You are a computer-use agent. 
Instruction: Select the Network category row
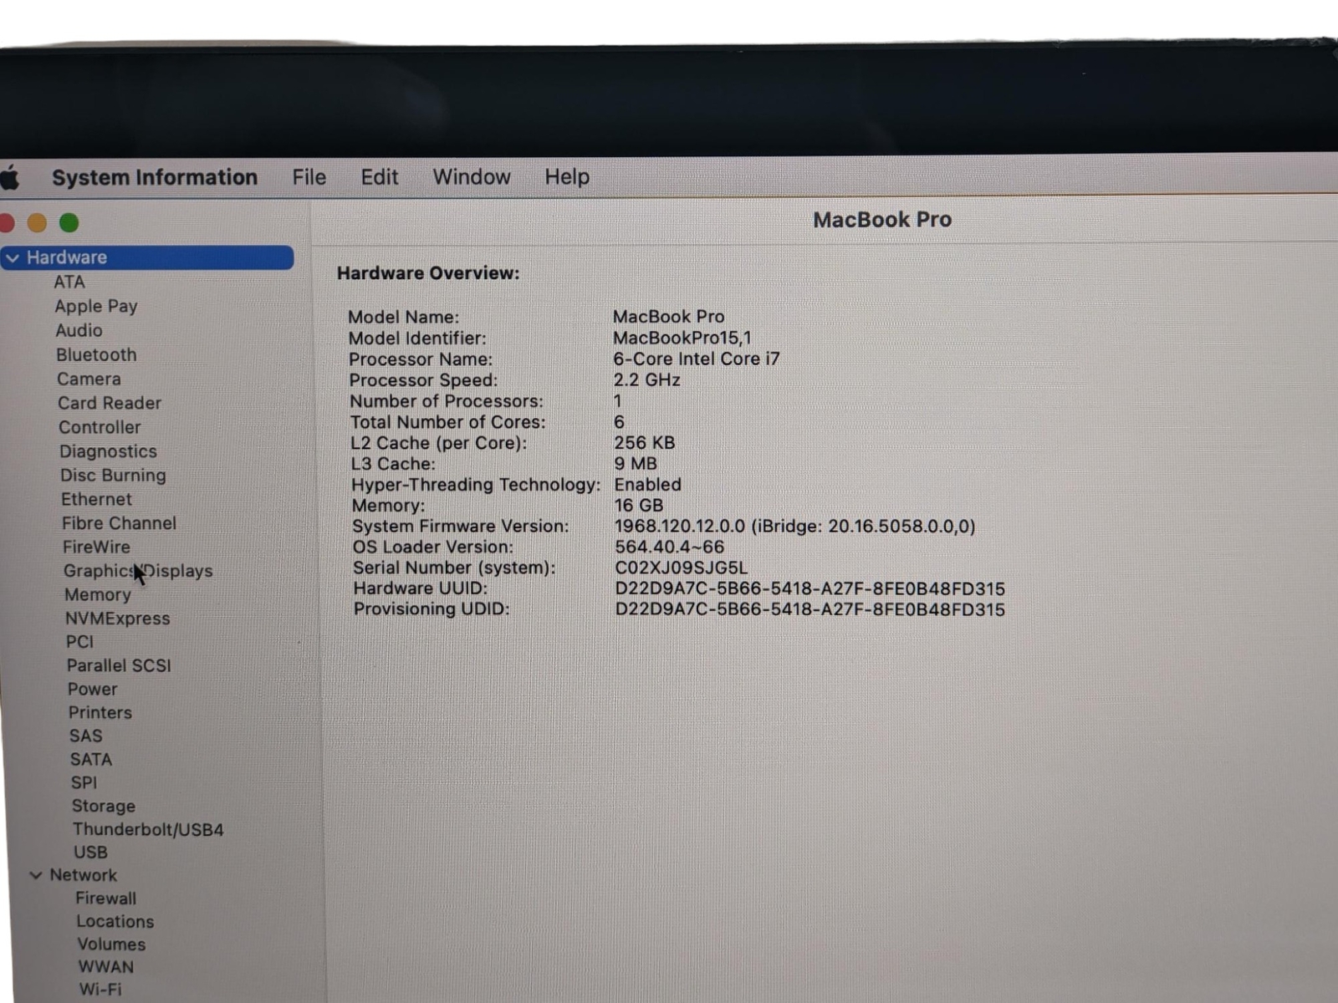pyautogui.click(x=83, y=875)
